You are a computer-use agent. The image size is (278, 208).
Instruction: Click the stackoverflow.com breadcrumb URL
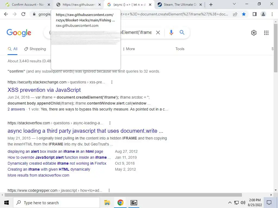(55, 123)
